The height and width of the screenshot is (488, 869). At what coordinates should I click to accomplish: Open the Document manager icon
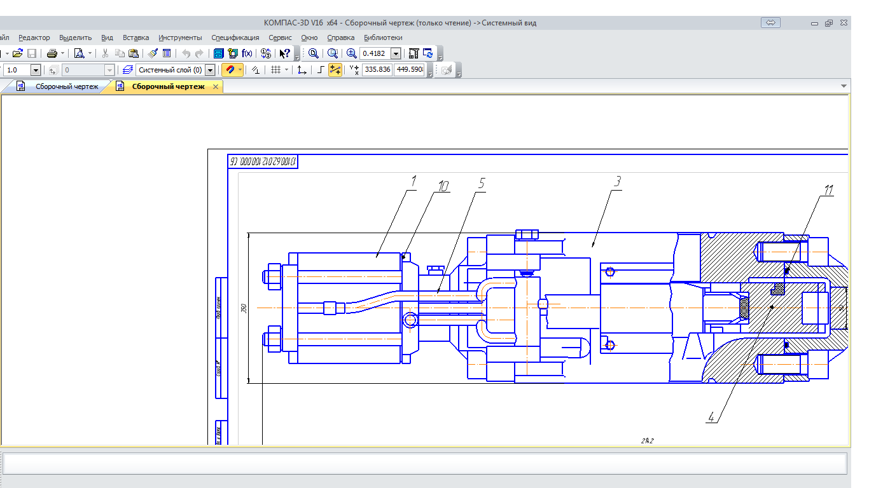(218, 53)
